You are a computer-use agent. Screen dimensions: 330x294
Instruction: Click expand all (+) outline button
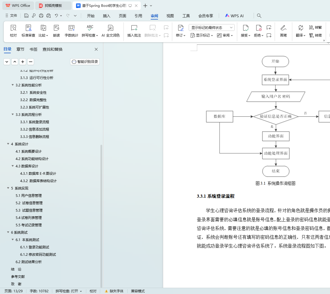pos(23,62)
